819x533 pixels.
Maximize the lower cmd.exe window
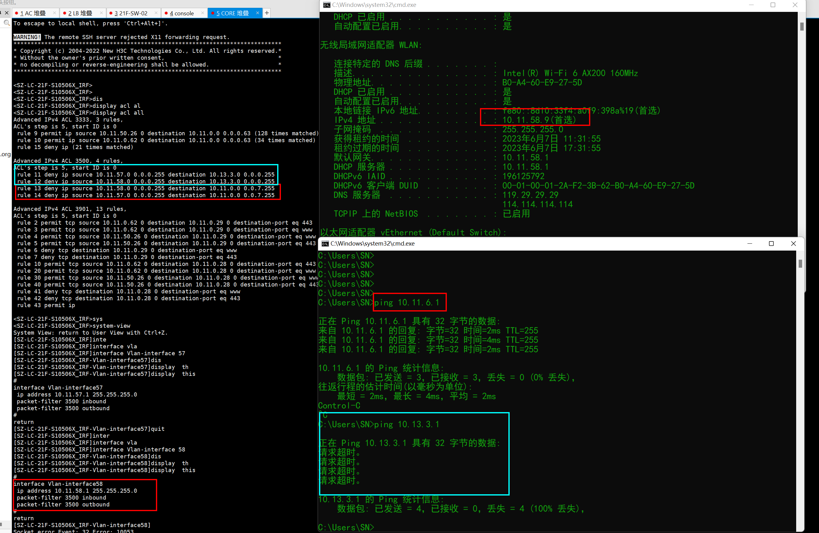(x=771, y=244)
